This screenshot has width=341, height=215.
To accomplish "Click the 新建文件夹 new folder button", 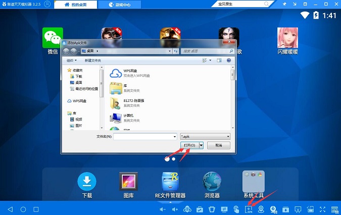I will click(92, 60).
